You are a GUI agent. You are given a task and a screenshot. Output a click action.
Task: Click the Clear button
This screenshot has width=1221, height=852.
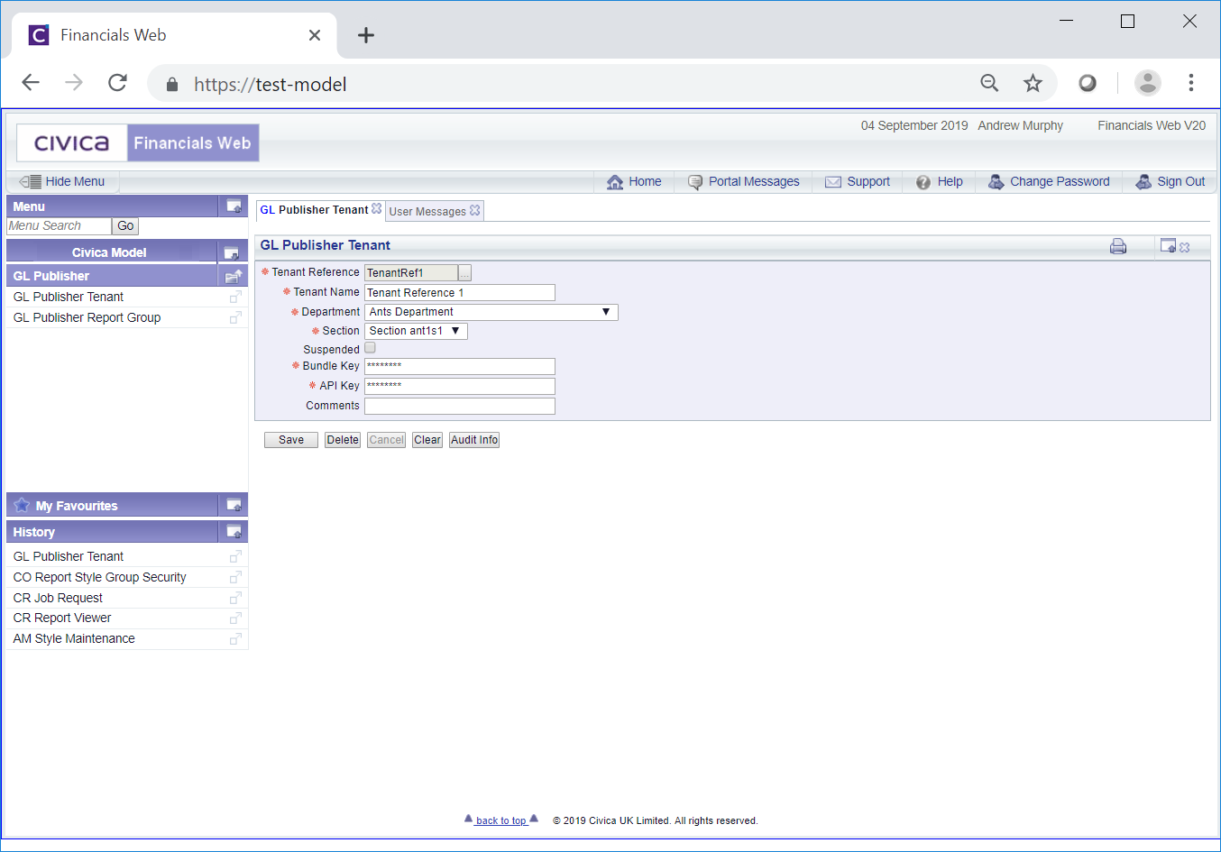click(427, 440)
